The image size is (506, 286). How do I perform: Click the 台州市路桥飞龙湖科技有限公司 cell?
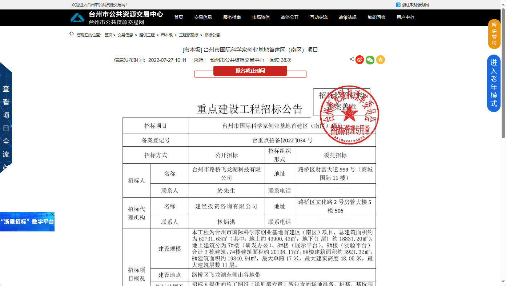click(226, 174)
